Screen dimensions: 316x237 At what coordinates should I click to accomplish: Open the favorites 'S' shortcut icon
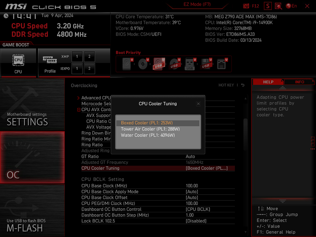267,6
